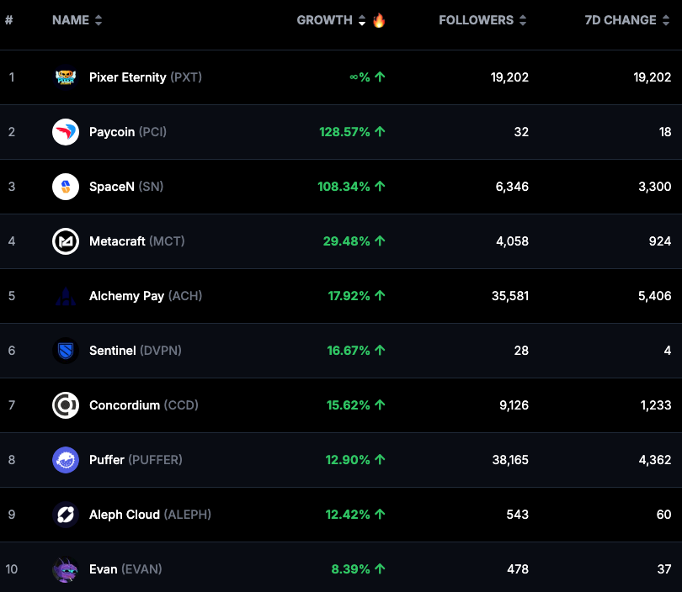The width and height of the screenshot is (682, 592).
Task: Click Aleph Cloud followers count 543
Action: [518, 515]
